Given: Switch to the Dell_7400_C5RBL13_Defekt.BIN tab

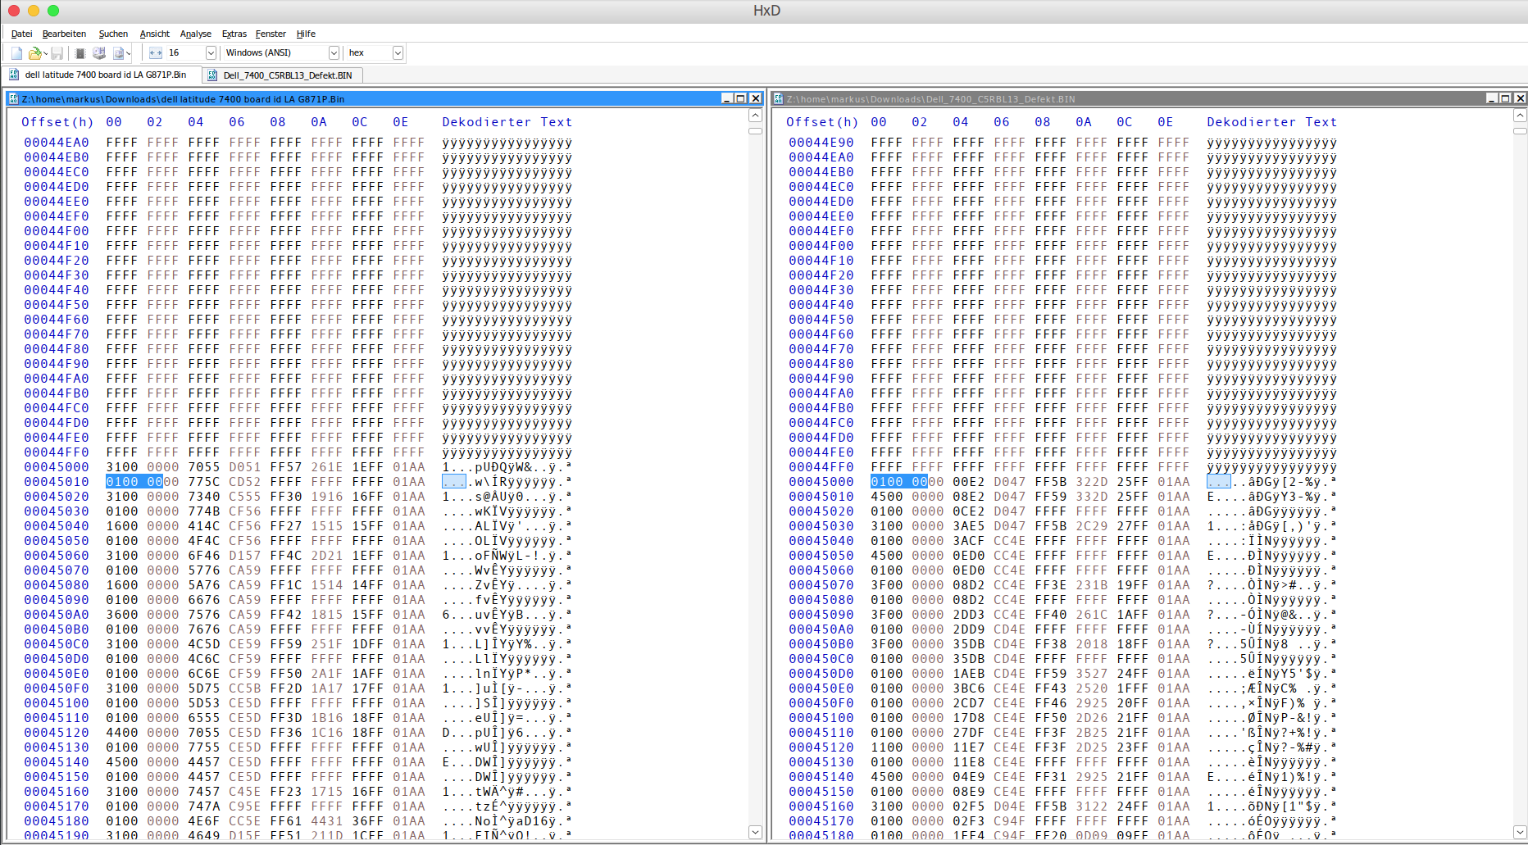Looking at the screenshot, I should (282, 75).
